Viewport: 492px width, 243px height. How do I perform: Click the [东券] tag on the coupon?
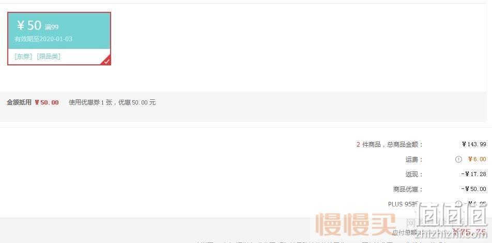(23, 56)
